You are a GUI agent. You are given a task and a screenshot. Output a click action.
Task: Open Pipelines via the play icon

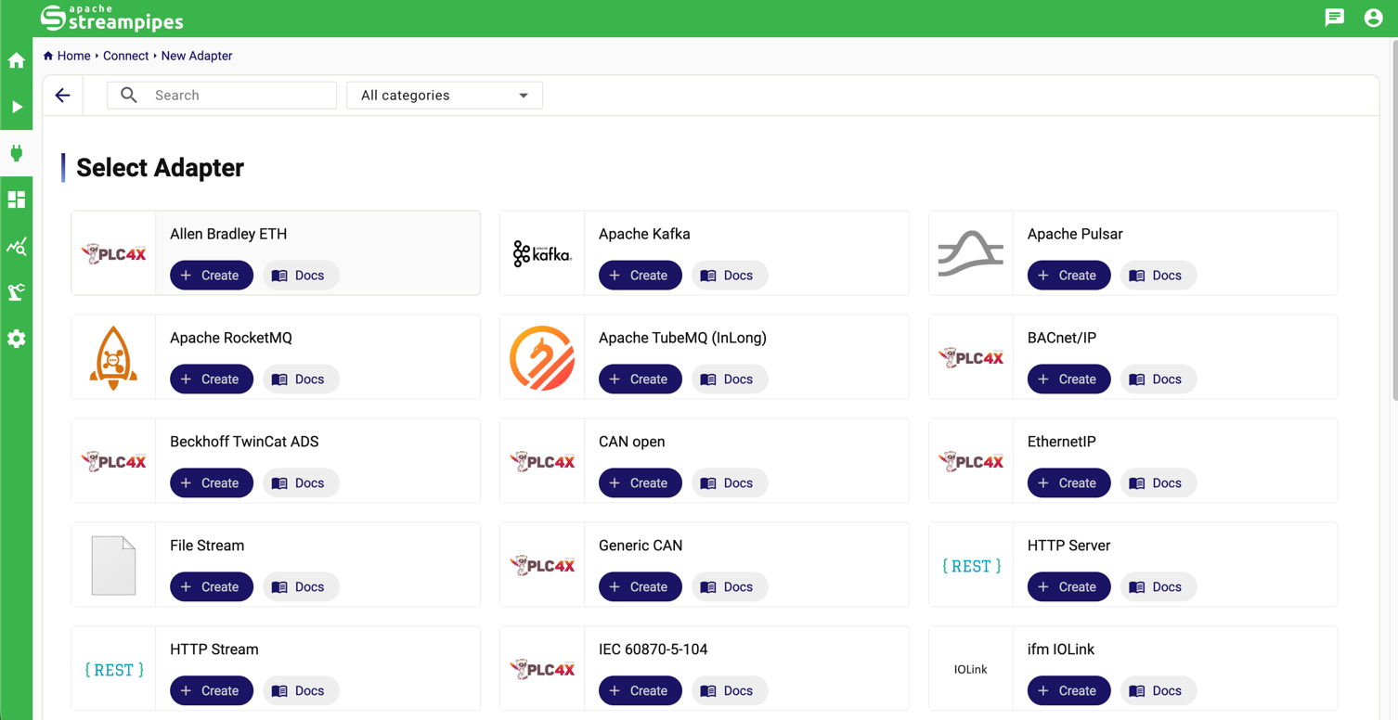[17, 108]
